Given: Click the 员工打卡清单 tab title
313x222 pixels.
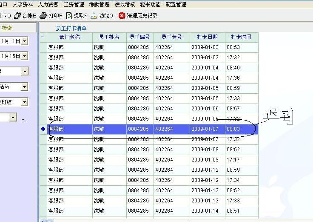Looking at the screenshot, I should click(71, 29).
